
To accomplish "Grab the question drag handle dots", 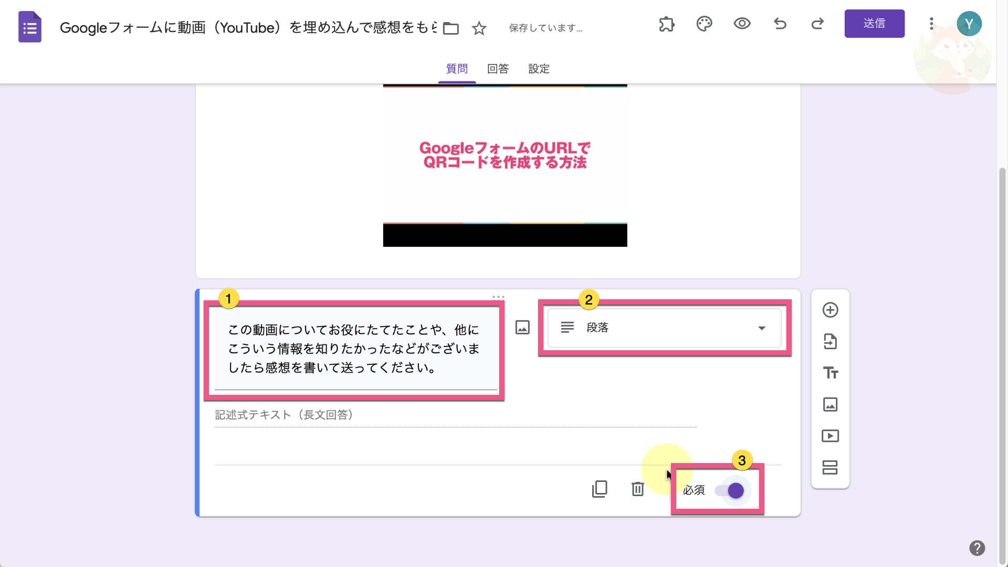I will [498, 297].
